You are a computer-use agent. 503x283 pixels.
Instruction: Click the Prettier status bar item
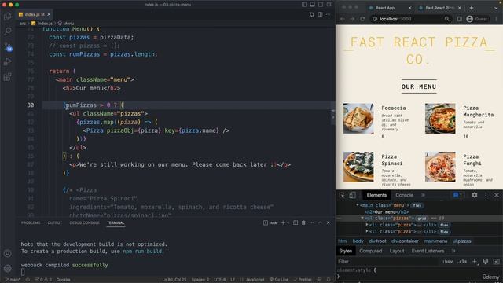coord(303,280)
